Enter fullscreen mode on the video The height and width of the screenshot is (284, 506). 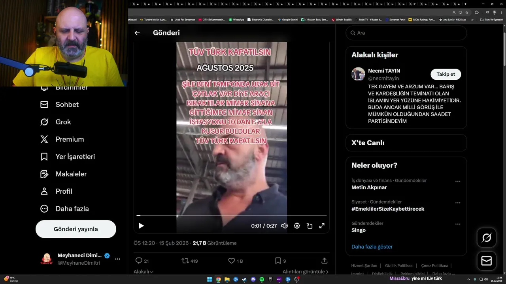pos(322,226)
